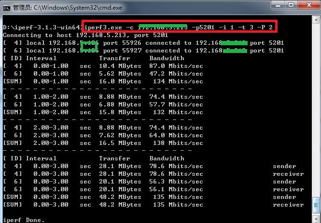This screenshot has width=321, height=223.
Task: Click the scrollbar down arrow
Action: click(x=316, y=219)
